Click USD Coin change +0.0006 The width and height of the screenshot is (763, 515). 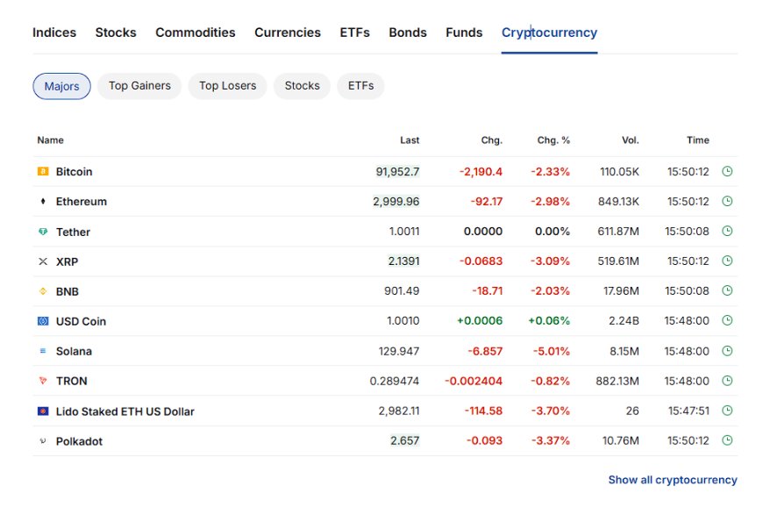point(480,321)
